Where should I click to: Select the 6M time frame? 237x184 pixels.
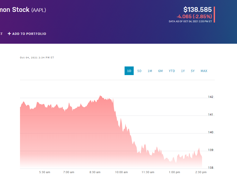(160, 71)
